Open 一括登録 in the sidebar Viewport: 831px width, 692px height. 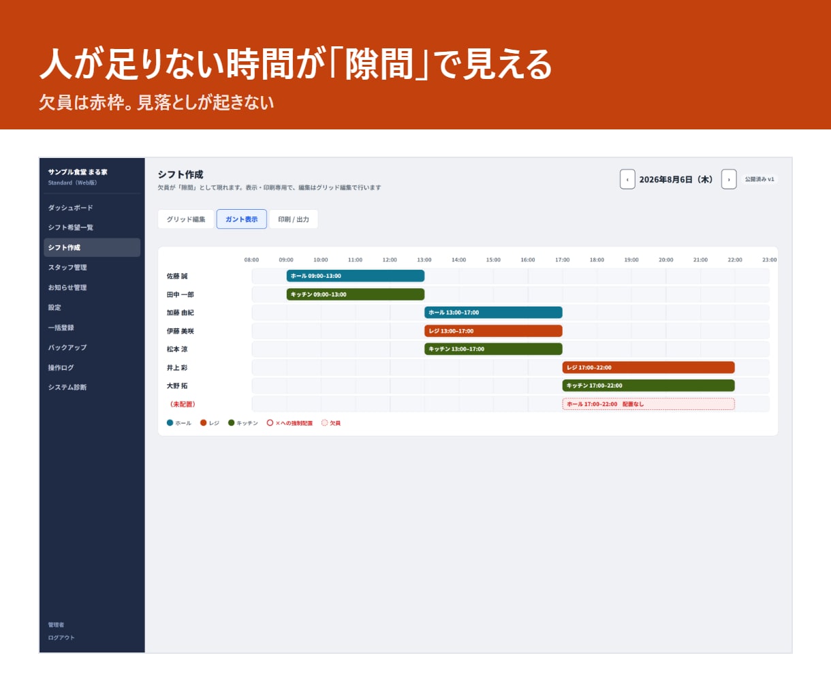(x=92, y=328)
